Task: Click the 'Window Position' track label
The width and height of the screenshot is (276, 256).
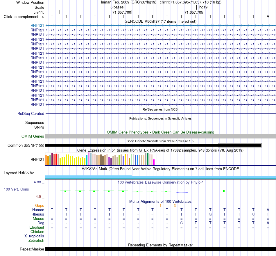Action: (30, 2)
